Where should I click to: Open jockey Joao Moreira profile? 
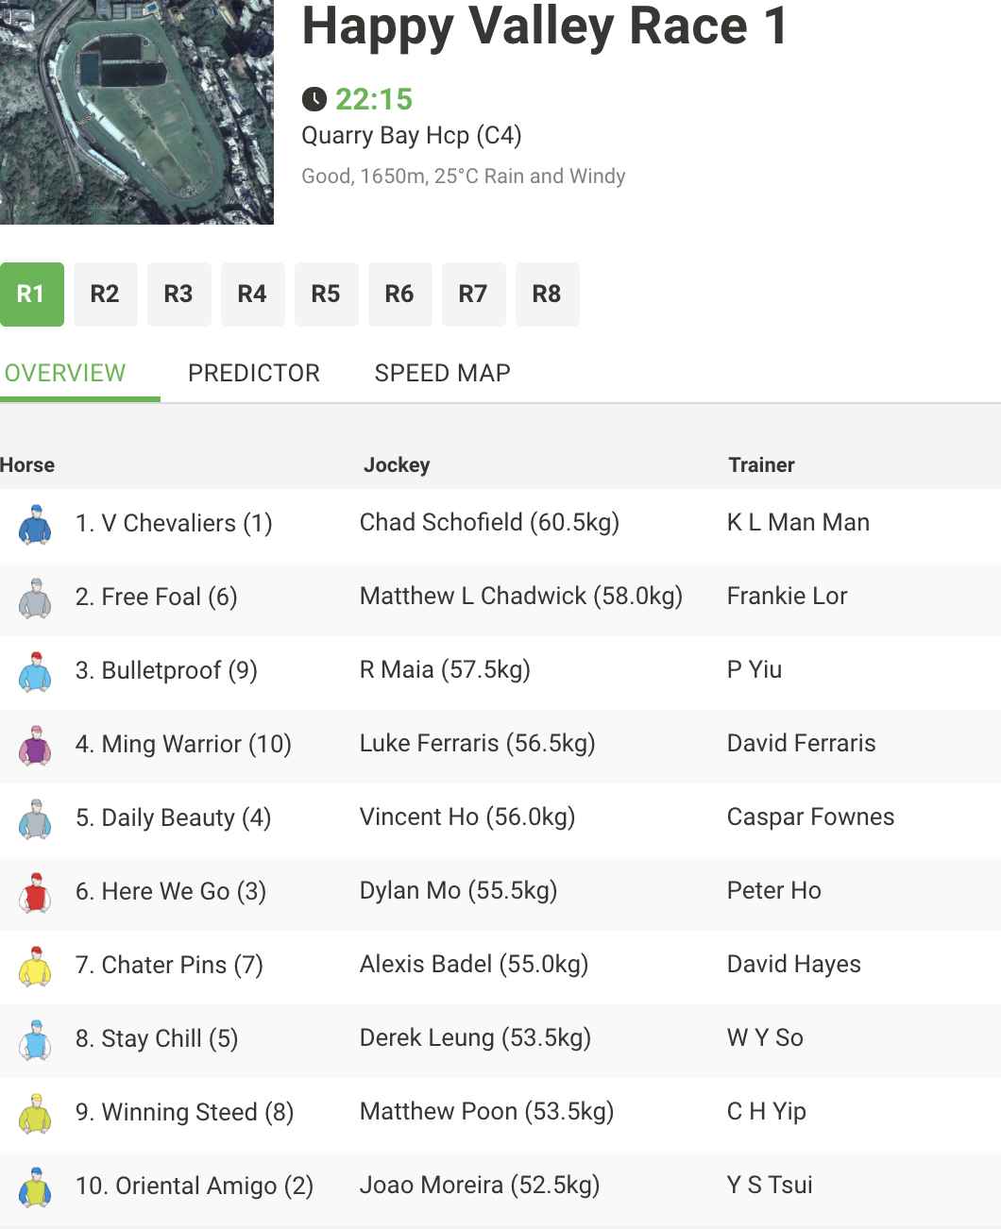pos(480,1185)
